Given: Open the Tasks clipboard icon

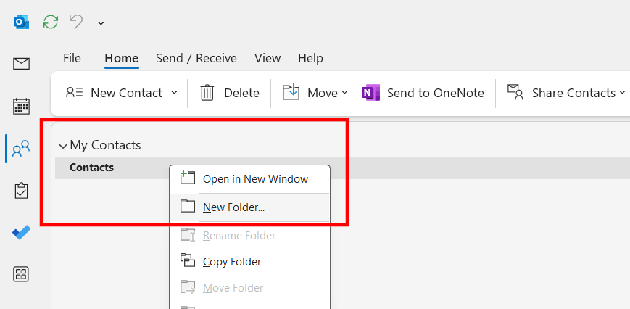Looking at the screenshot, I should [x=21, y=191].
